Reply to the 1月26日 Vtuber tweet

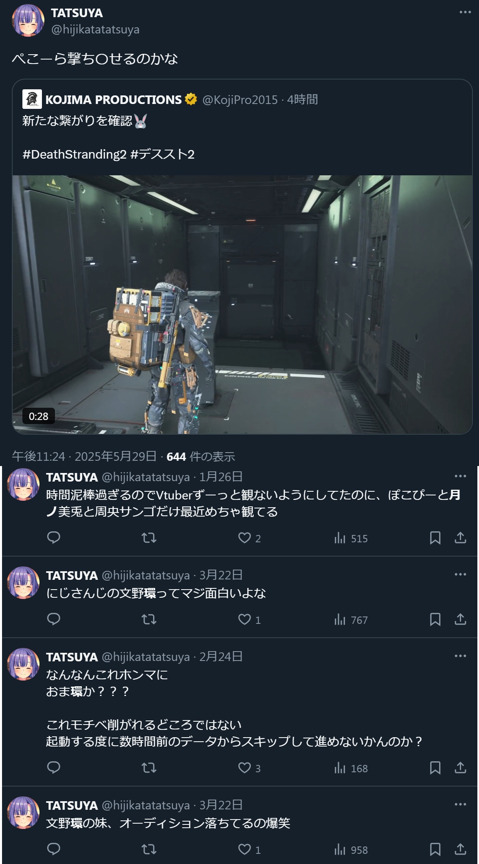pyautogui.click(x=54, y=538)
